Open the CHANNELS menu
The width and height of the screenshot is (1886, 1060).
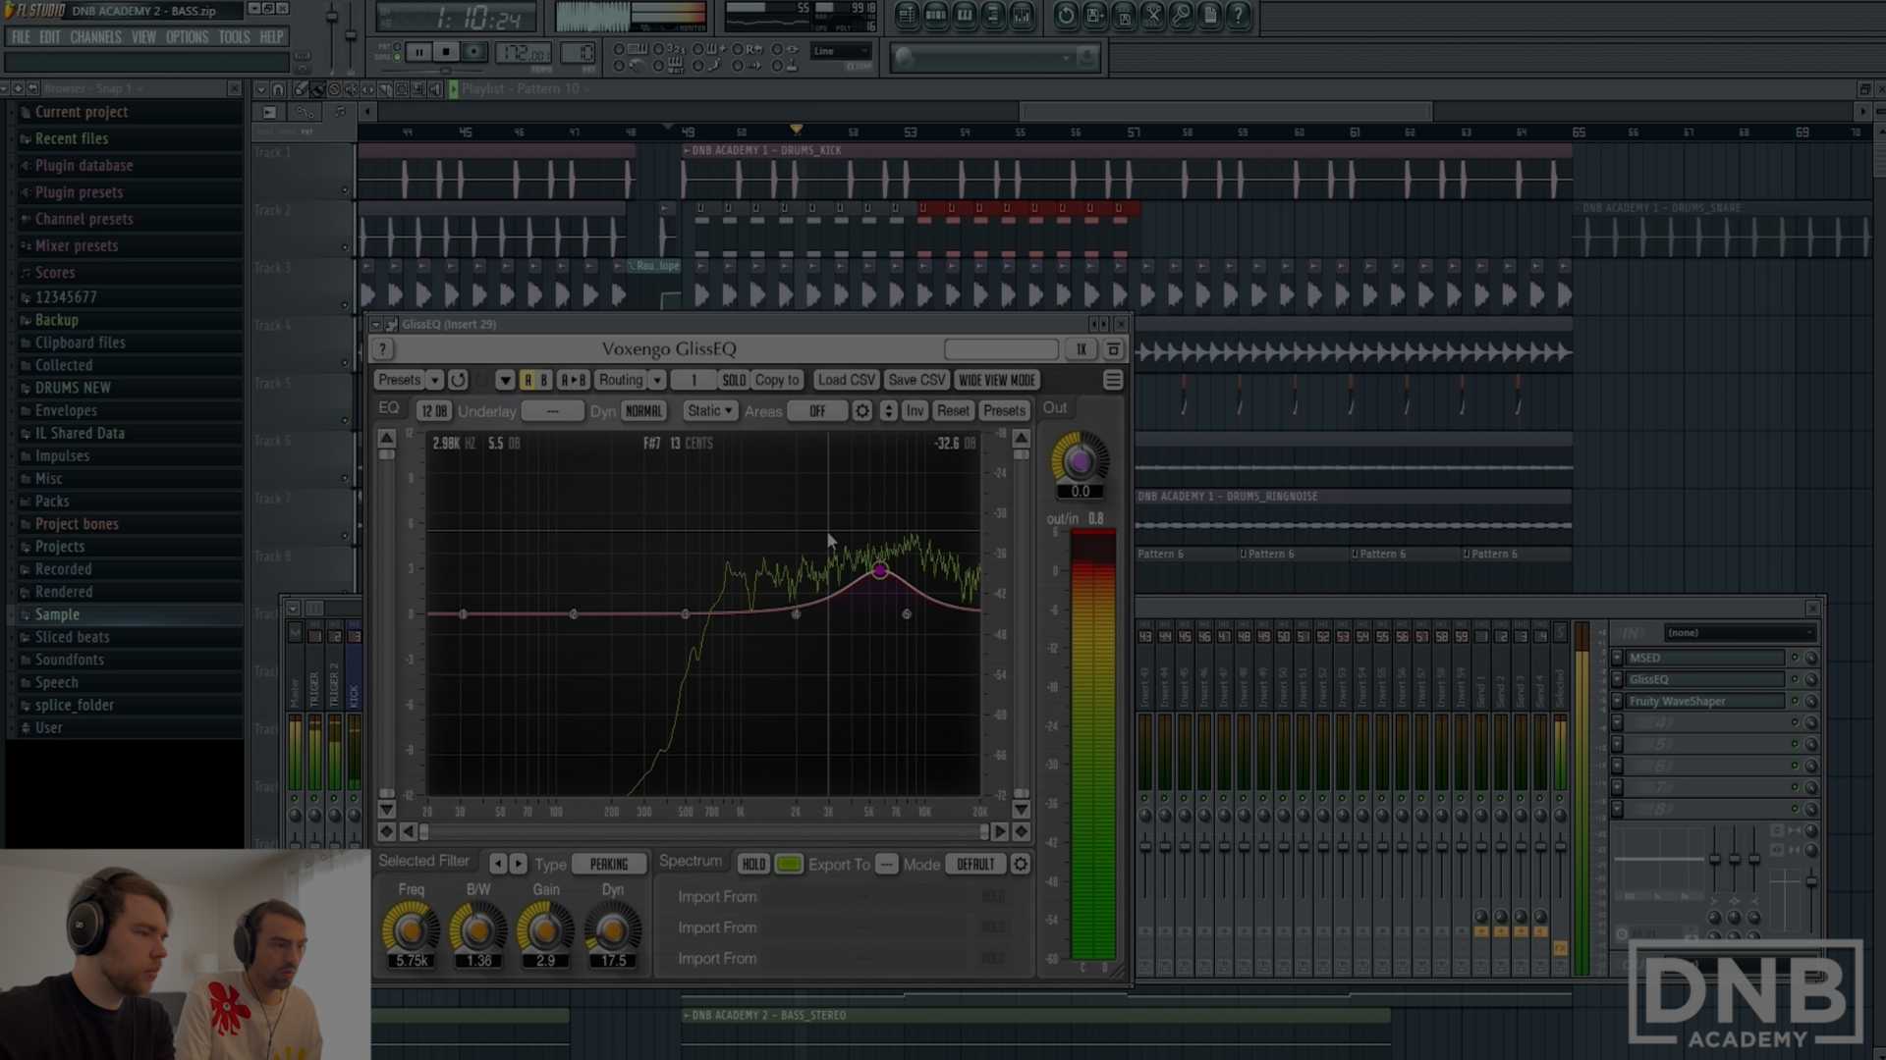96,37
